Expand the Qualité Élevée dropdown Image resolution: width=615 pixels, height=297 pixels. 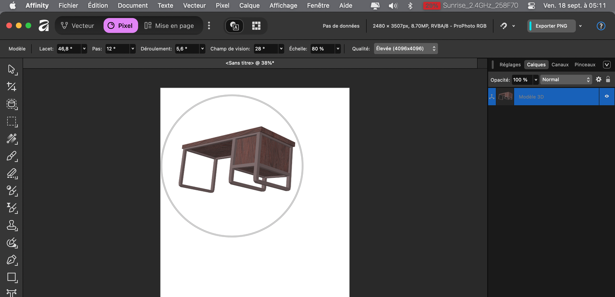click(406, 49)
